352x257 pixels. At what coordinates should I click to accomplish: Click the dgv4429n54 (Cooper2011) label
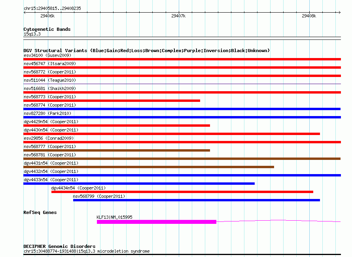click(51, 122)
